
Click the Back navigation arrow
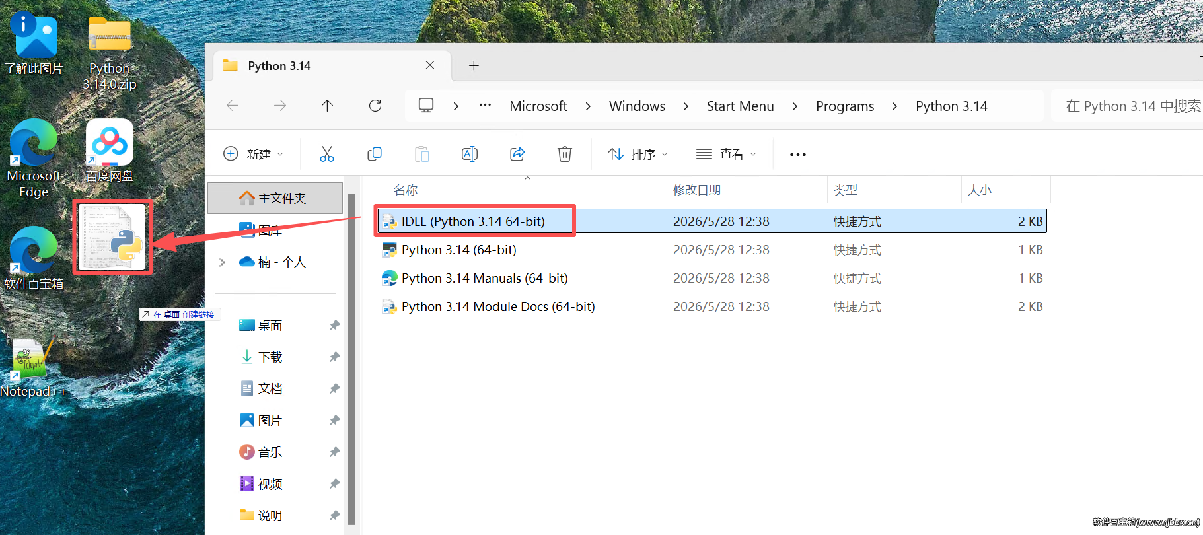pyautogui.click(x=233, y=106)
